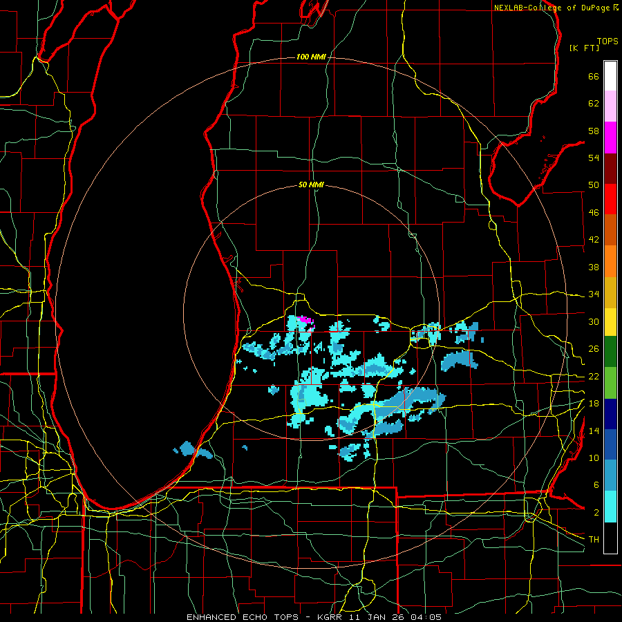
Task: Click the legend value 46
Action: click(594, 213)
